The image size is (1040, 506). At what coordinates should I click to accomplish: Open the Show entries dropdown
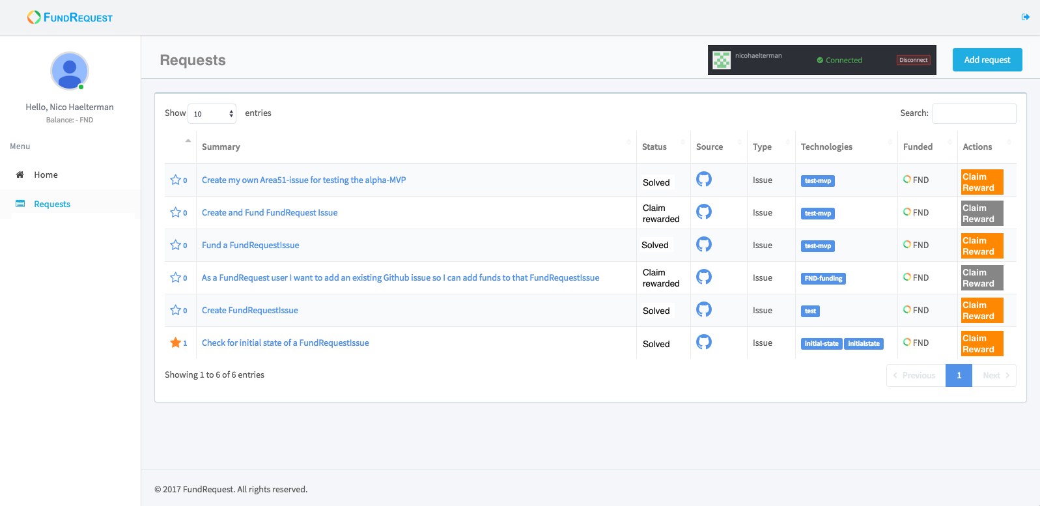coord(212,113)
